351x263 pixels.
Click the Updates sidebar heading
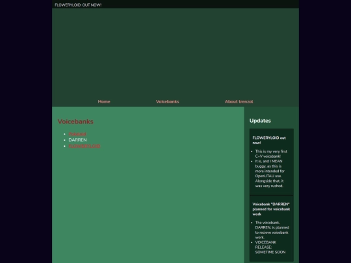(260, 121)
